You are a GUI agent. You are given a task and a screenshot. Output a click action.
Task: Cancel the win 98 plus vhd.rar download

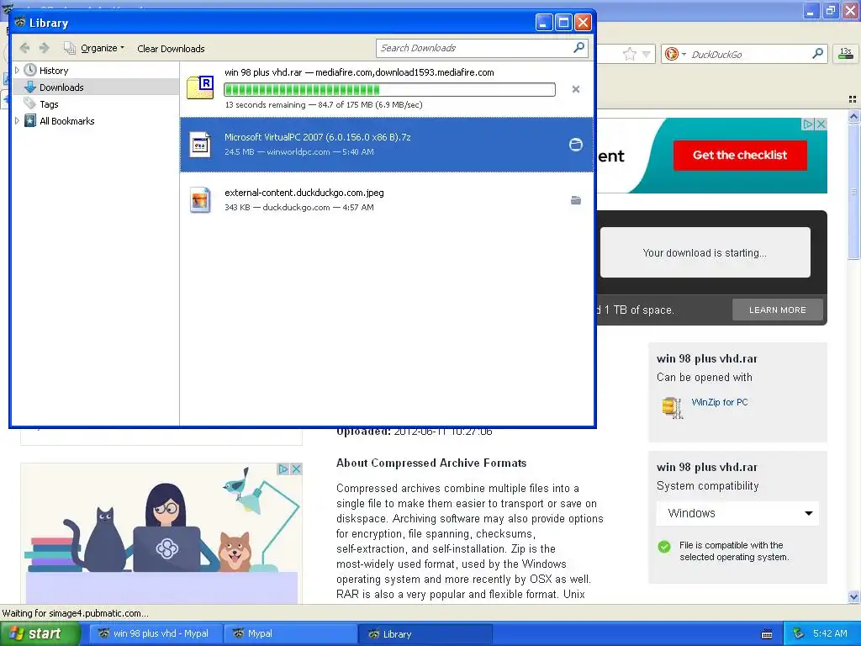click(x=575, y=89)
